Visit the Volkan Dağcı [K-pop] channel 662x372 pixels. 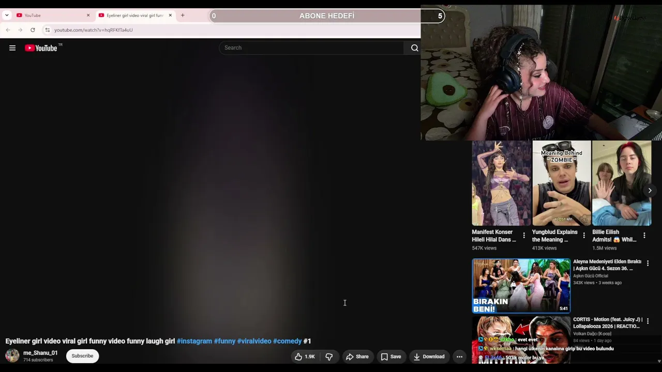[592, 334]
